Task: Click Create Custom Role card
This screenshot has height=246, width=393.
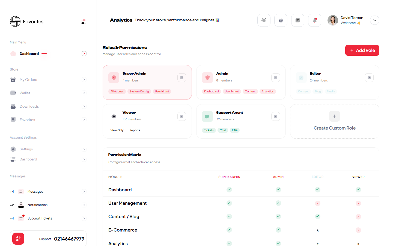Action: (334, 121)
